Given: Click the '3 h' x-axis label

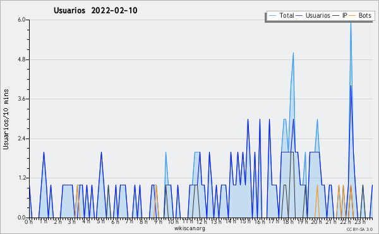Looking at the screenshot, I should [x=72, y=222].
